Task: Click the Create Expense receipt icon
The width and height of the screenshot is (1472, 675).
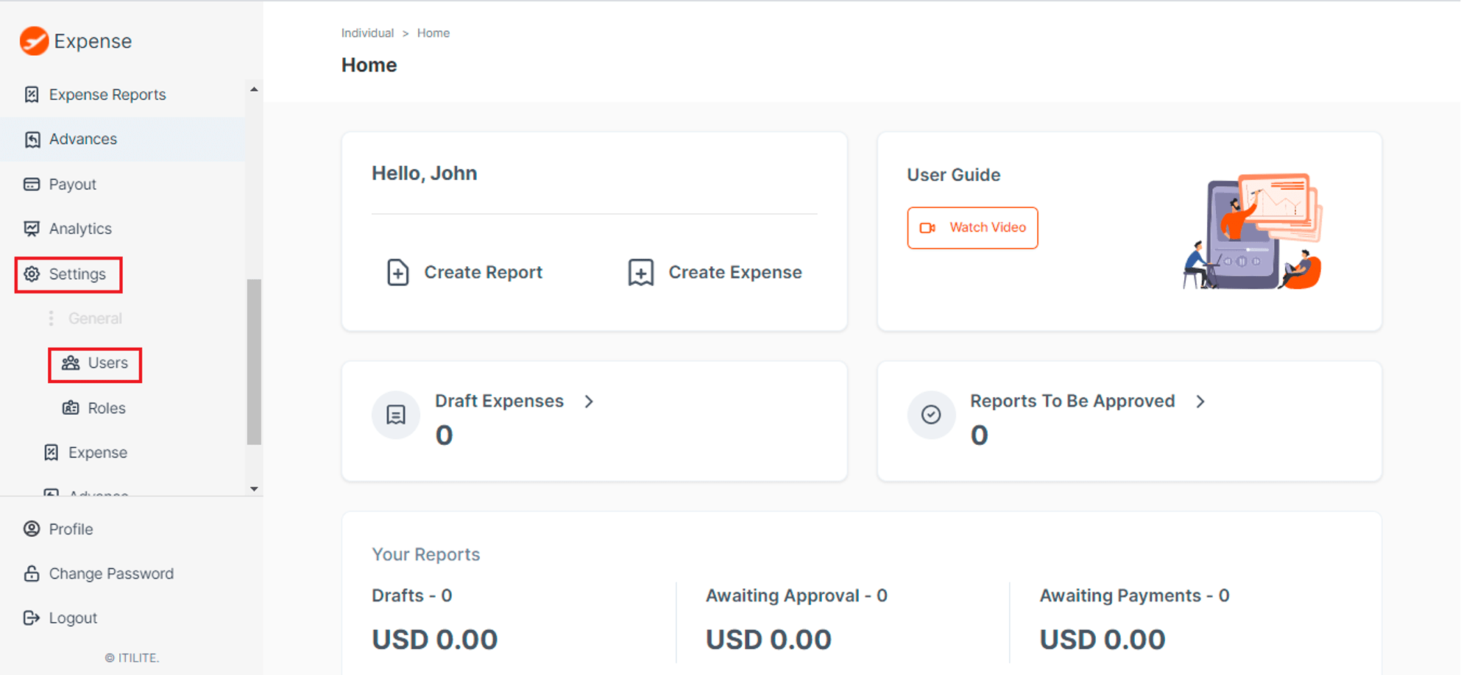Action: pos(640,272)
